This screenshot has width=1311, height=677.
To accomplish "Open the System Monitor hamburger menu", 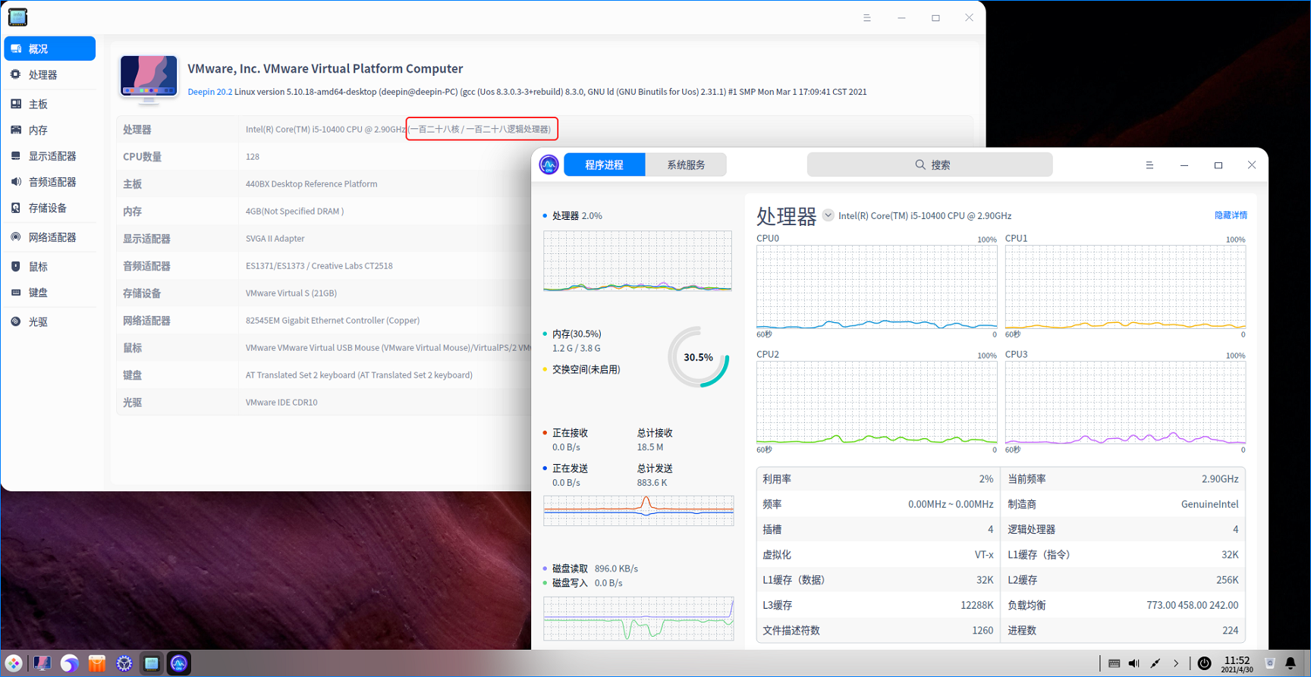I will tap(1149, 165).
